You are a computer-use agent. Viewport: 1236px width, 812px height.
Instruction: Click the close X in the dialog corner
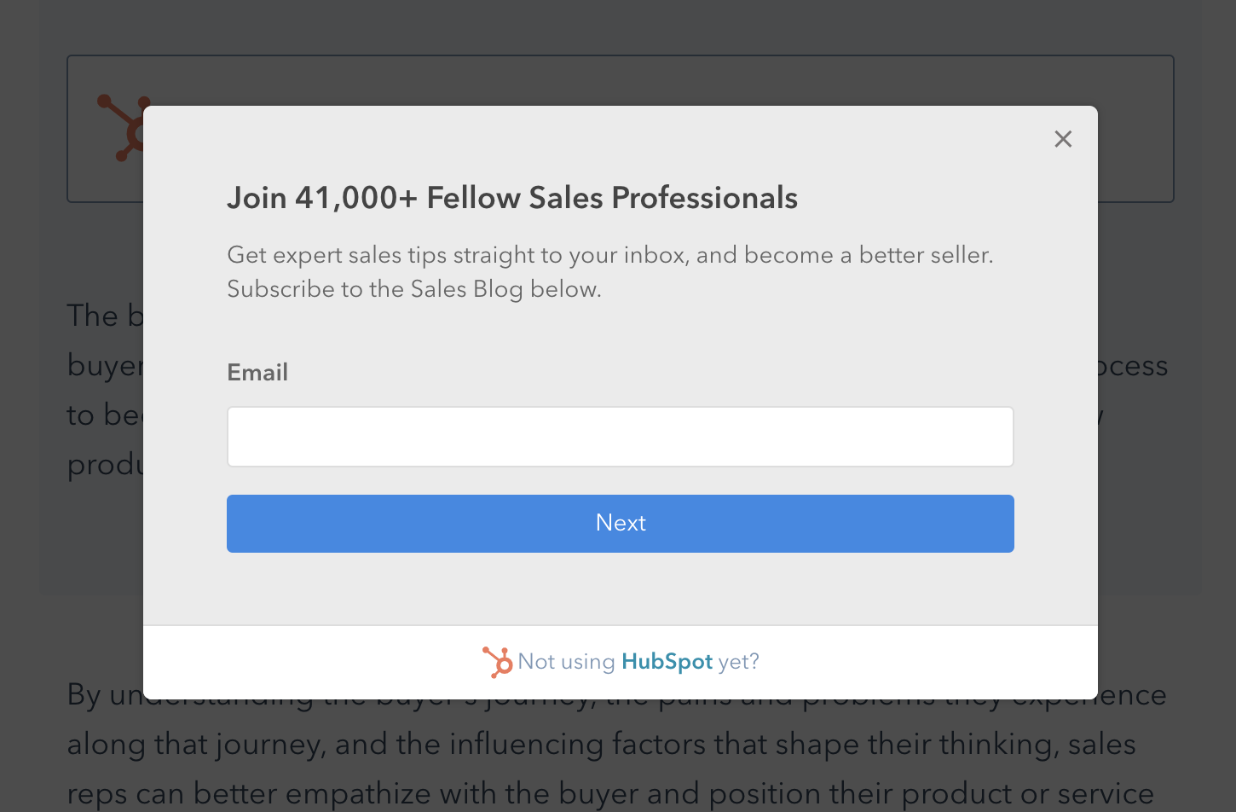pos(1063,139)
